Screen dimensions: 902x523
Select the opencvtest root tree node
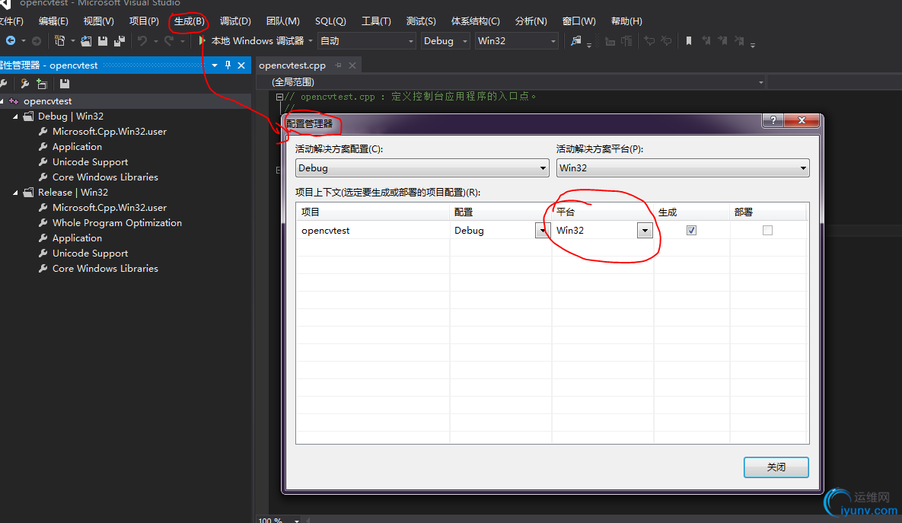tap(47, 101)
